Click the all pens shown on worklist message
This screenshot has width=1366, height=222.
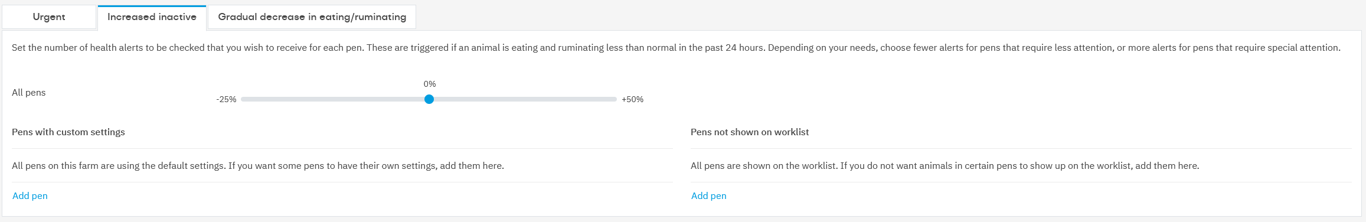tap(945, 166)
